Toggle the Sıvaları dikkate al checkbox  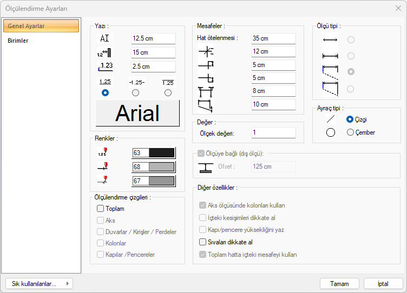203,242
